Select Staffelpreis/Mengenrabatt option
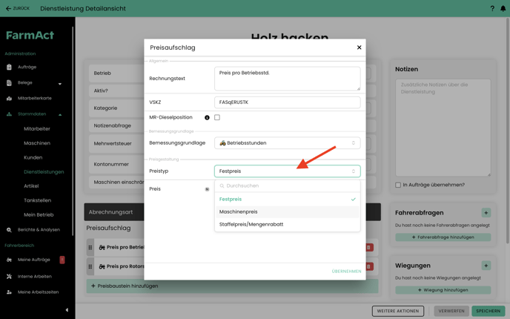Viewport: 510px width, 319px height. pos(287,224)
